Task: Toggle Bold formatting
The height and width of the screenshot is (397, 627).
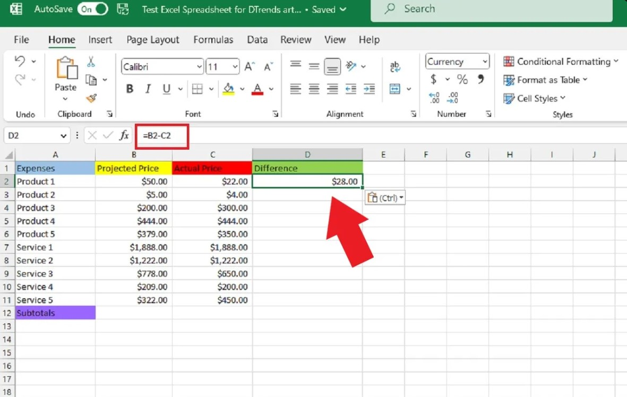Action: 130,89
